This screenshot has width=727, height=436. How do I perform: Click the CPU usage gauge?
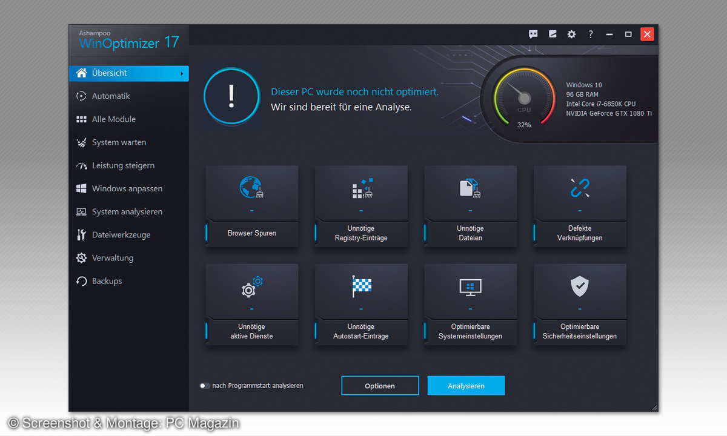[524, 97]
